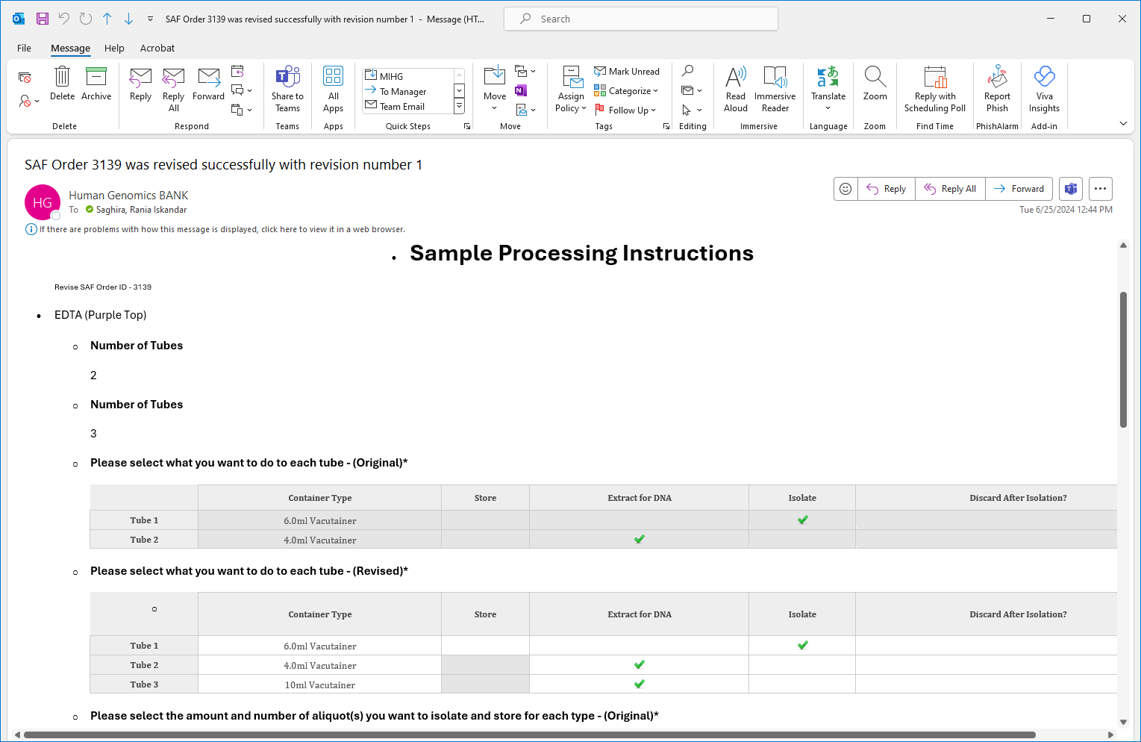The height and width of the screenshot is (742, 1141).
Task: Click inside the Search field
Action: (x=640, y=19)
